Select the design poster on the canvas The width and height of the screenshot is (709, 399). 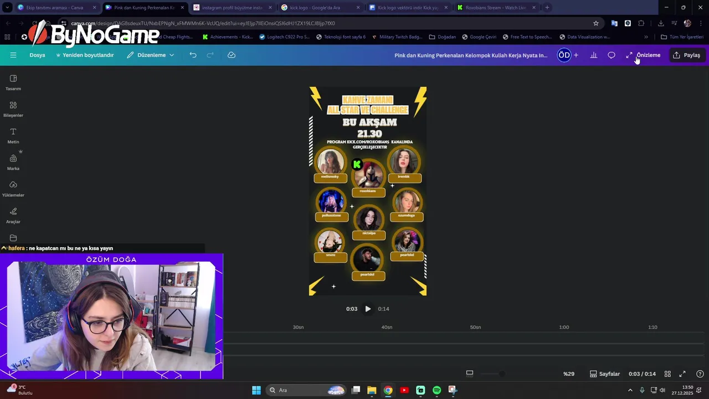click(368, 191)
